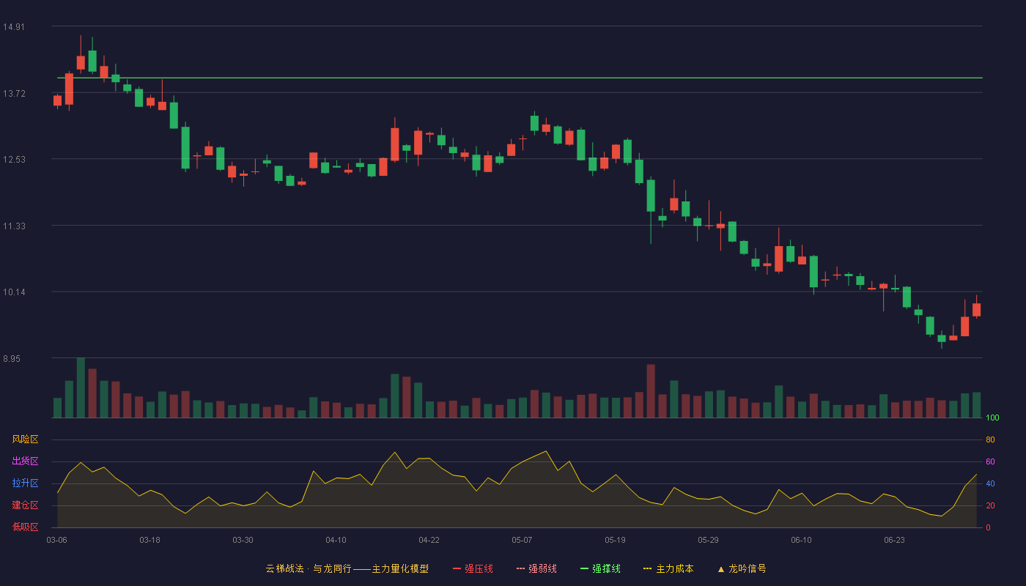This screenshot has height=586, width=1026.
Task: Click the 03-06 date label
Action: (x=56, y=540)
